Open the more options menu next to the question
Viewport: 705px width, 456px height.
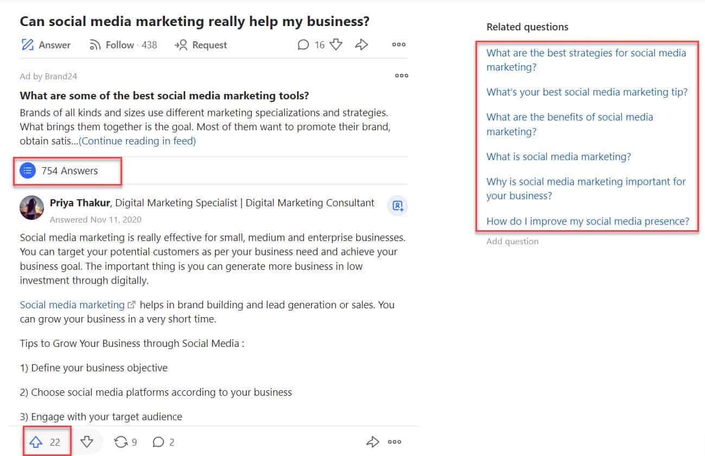coord(398,45)
